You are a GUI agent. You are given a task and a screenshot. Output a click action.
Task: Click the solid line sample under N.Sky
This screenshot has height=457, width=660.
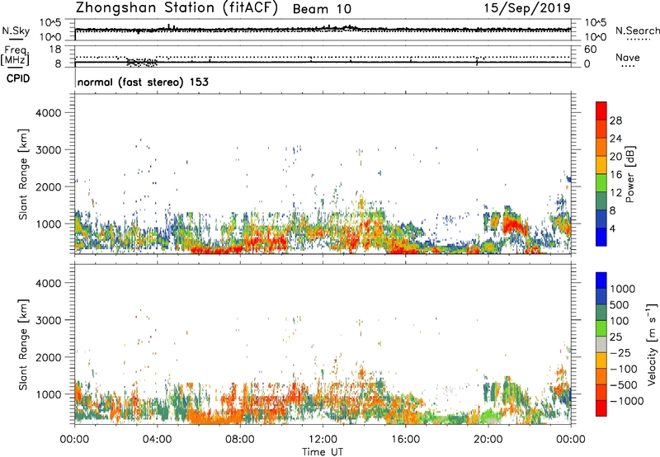16,39
